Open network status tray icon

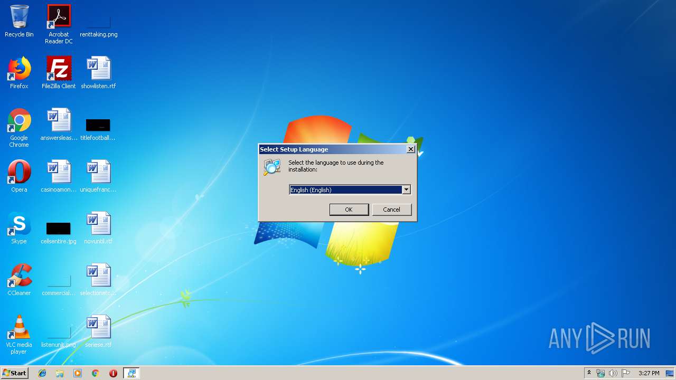(x=600, y=373)
